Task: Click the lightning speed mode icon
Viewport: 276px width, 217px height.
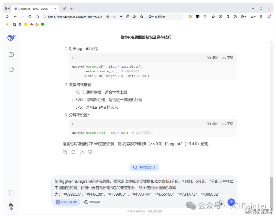Action: point(121,17)
